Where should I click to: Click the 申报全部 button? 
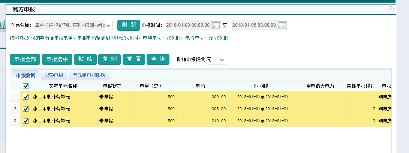(x=25, y=59)
